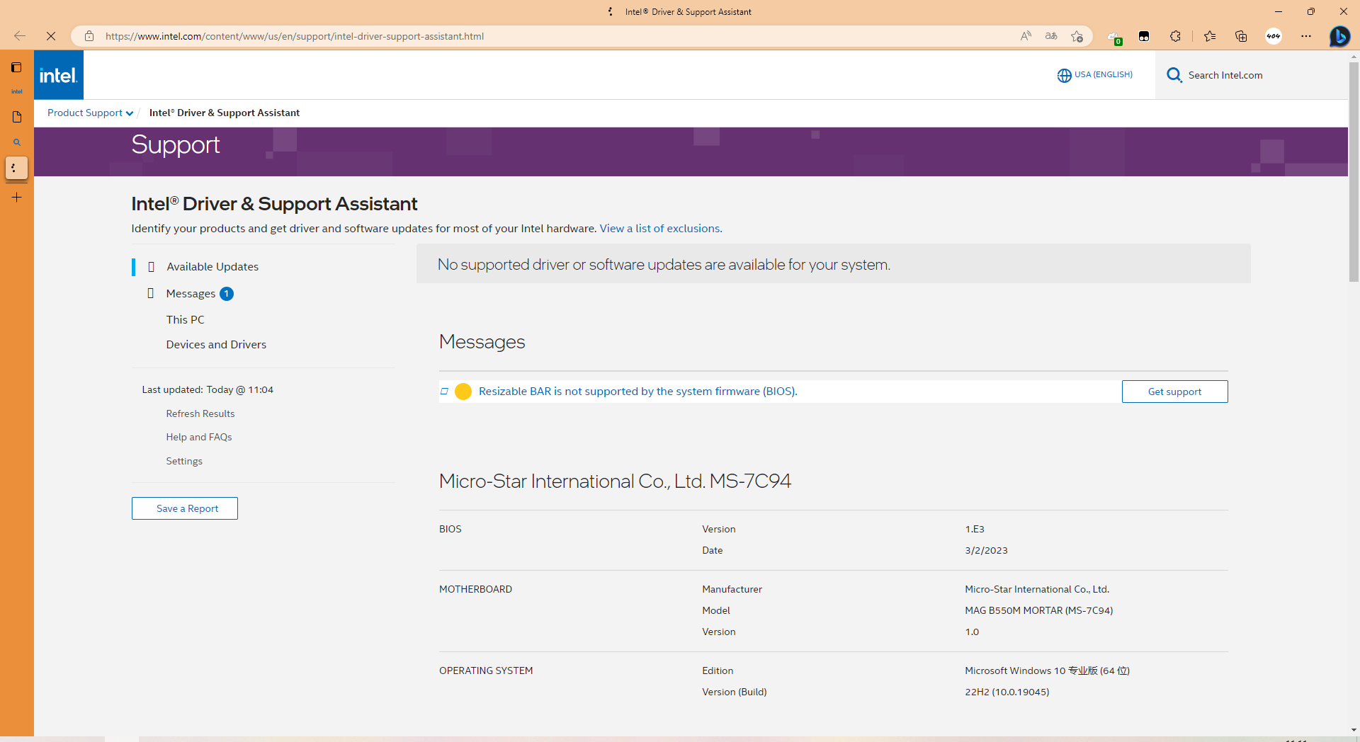Open the Devices and Drivers section
Image resolution: width=1360 pixels, height=742 pixels.
[216, 345]
